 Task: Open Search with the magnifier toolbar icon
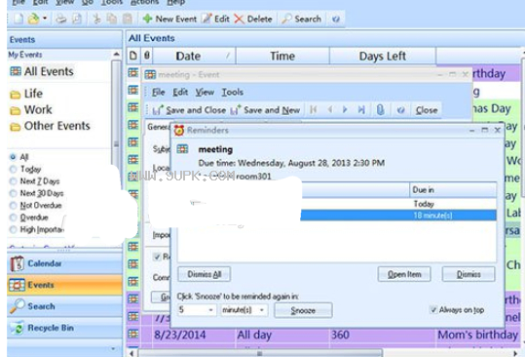pos(286,19)
